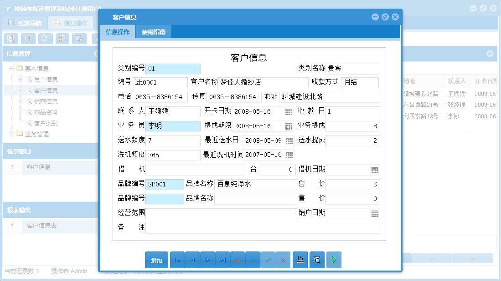Open the 开卡日期 calendar picker
501x281 pixels.
(x=289, y=111)
